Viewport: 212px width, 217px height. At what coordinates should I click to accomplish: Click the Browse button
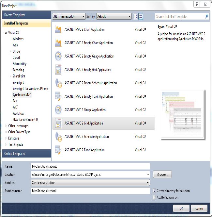[162, 175]
